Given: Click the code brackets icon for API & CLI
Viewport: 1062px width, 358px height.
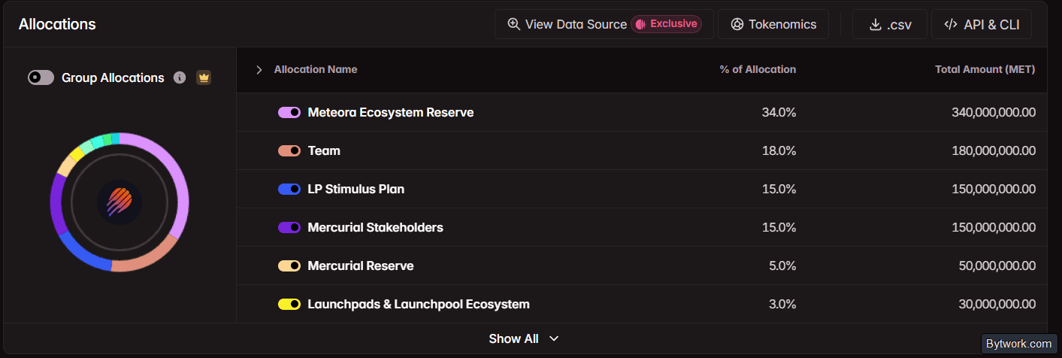Looking at the screenshot, I should coord(950,24).
